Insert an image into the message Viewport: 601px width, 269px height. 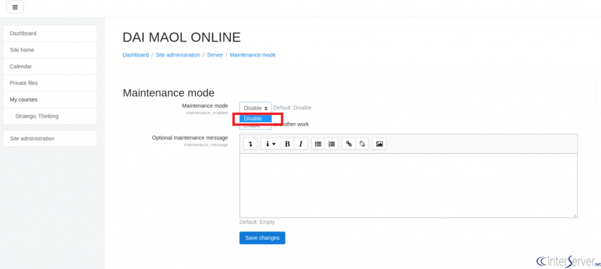(x=379, y=144)
